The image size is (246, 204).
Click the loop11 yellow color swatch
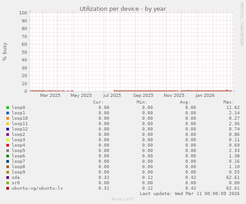coord(8,124)
